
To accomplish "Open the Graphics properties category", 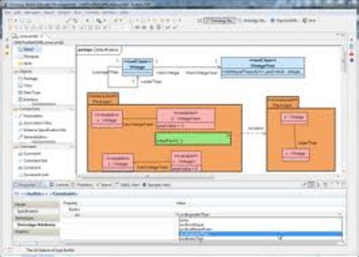I will coord(36,232).
